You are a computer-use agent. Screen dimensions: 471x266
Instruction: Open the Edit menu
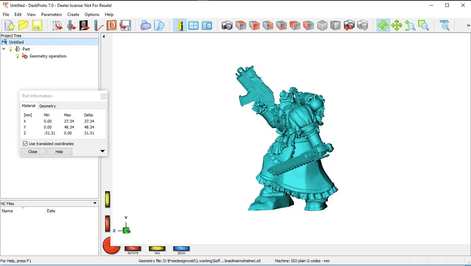point(18,14)
